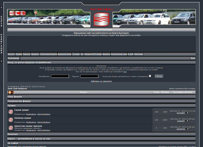203x147 pixels.
Task: Open the Въпроси/Отговори menu item
Action: tap(93, 54)
